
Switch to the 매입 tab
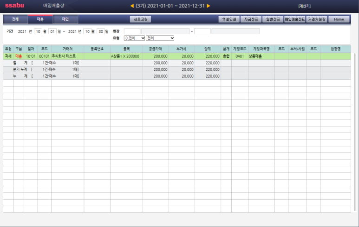click(x=65, y=19)
